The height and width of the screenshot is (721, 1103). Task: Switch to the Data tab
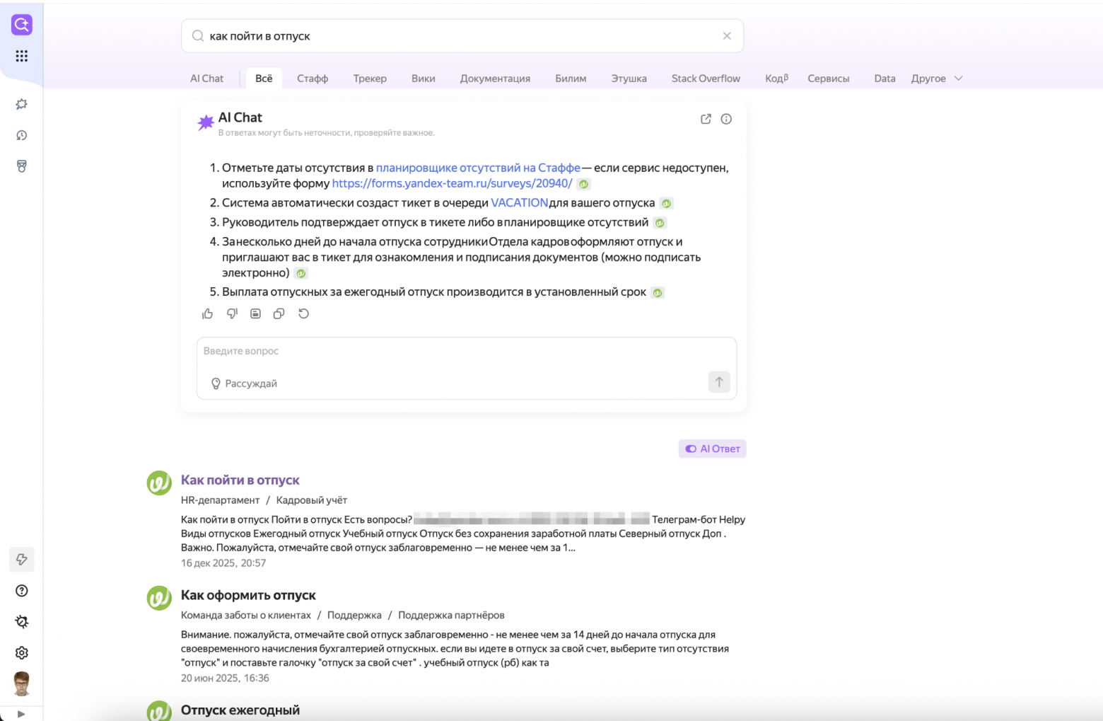pyautogui.click(x=885, y=79)
